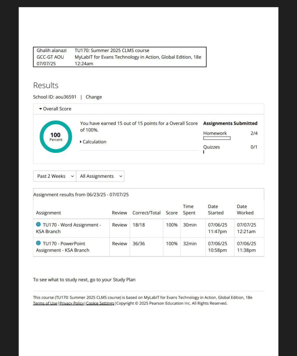Open TU170 PowerPoint Assignment KSA Branch
The height and width of the screenshot is (356, 297).
64,244
